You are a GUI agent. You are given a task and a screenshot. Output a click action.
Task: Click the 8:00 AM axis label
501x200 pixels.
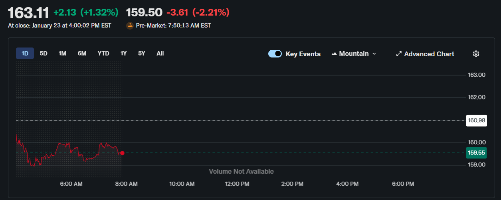pyautogui.click(x=126, y=184)
